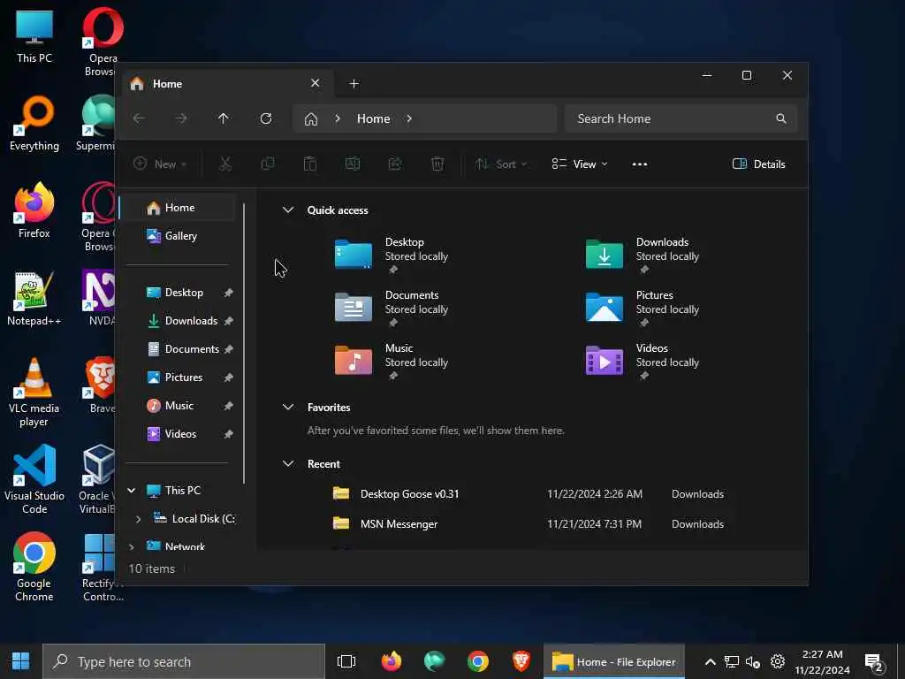
Task: Go forward with the right arrow button
Action: pos(181,118)
